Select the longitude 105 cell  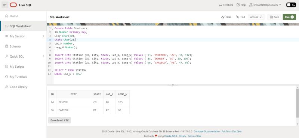coord(123,102)
